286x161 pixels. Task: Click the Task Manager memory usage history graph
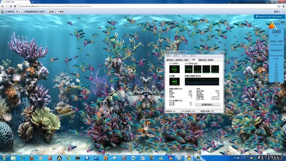202,81
